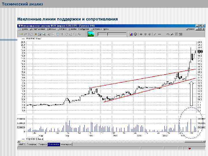Click the РАО ЕЭС [Объем] legend label
The image size is (208, 156).
point(35,139)
